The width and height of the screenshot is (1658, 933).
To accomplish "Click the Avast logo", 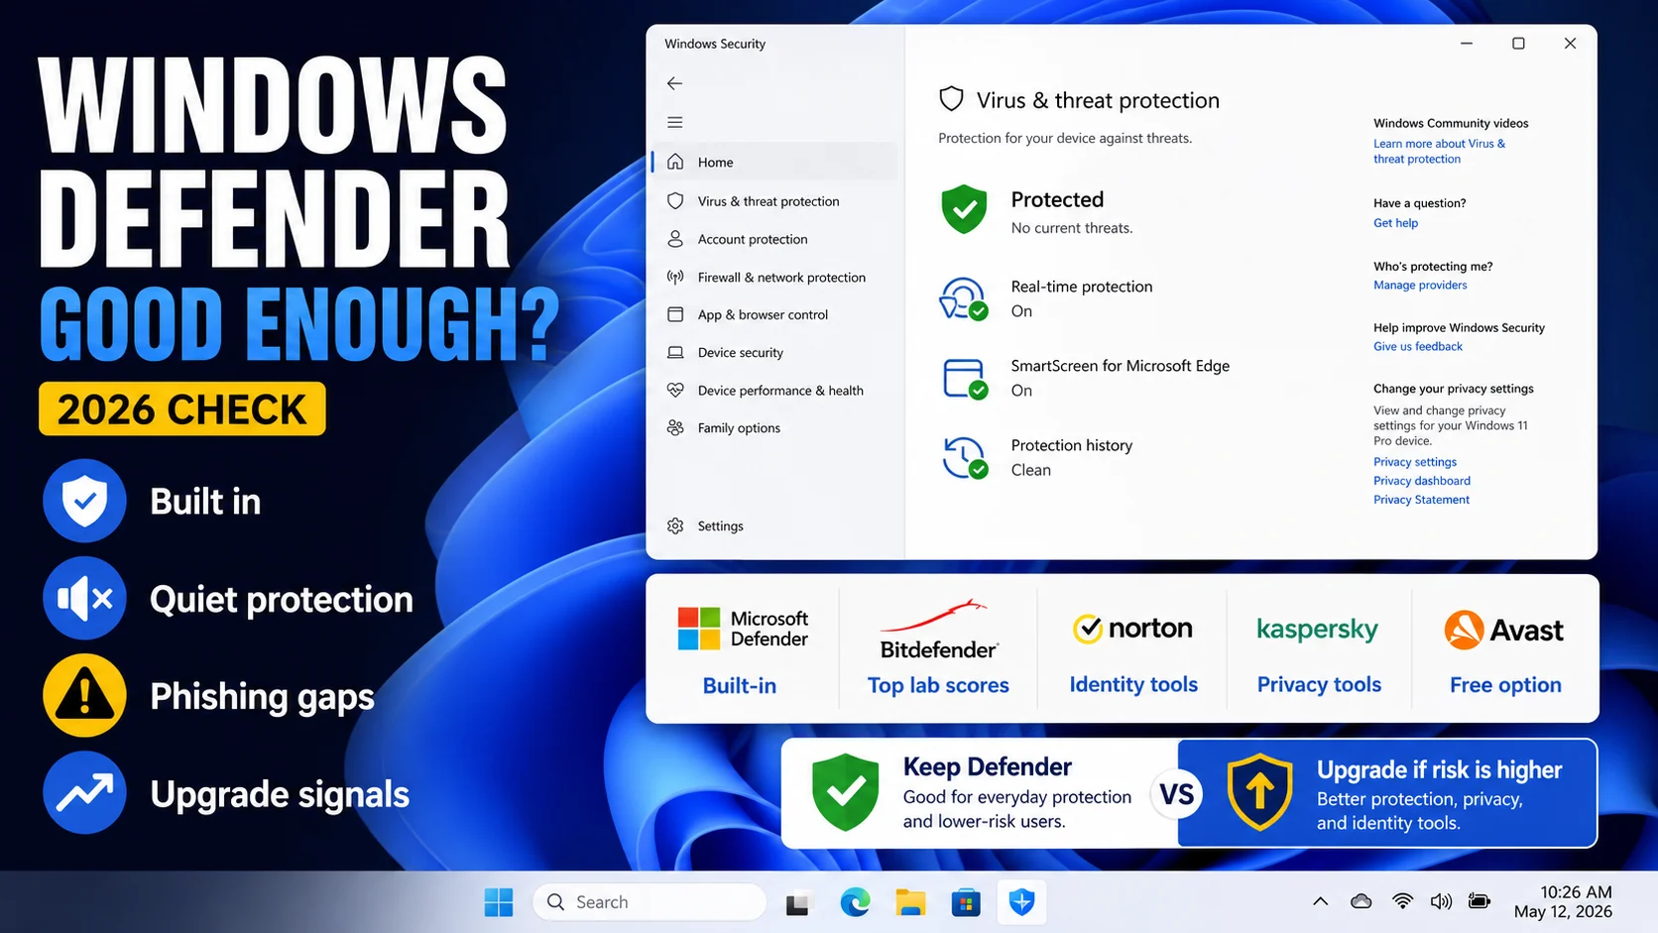I will [1504, 630].
